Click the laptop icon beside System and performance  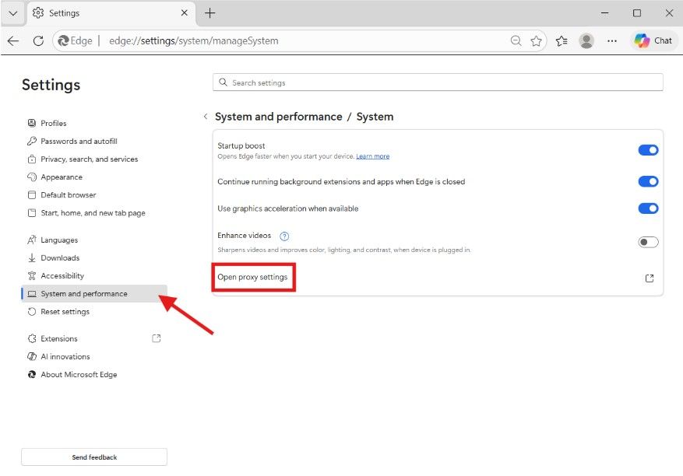click(32, 294)
